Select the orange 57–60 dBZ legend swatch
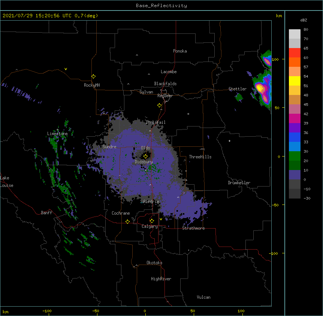The width and height of the screenshot is (323, 316). coord(295,62)
